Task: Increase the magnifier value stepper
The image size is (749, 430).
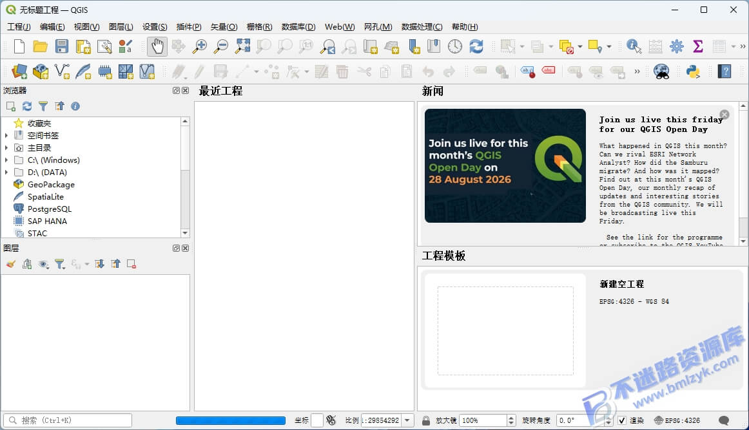Action: pyautogui.click(x=511, y=418)
